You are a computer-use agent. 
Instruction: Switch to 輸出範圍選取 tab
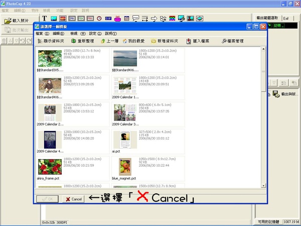[267, 18]
